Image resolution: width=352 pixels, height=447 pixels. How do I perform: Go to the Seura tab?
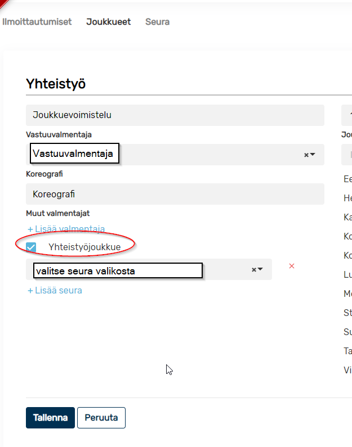point(157,22)
